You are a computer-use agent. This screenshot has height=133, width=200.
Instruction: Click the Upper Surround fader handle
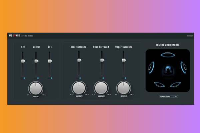[x=124, y=60]
